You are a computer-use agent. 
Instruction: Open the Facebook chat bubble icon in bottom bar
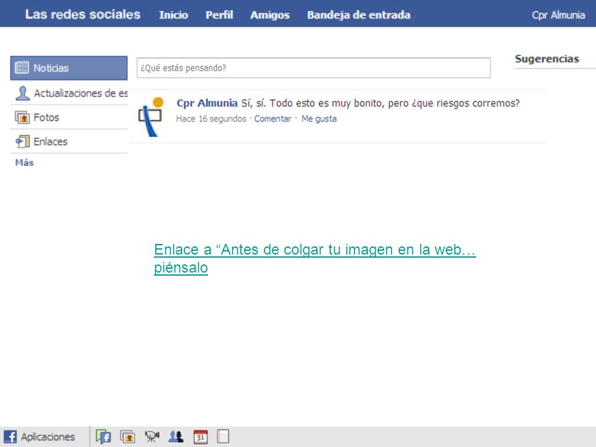(x=104, y=436)
